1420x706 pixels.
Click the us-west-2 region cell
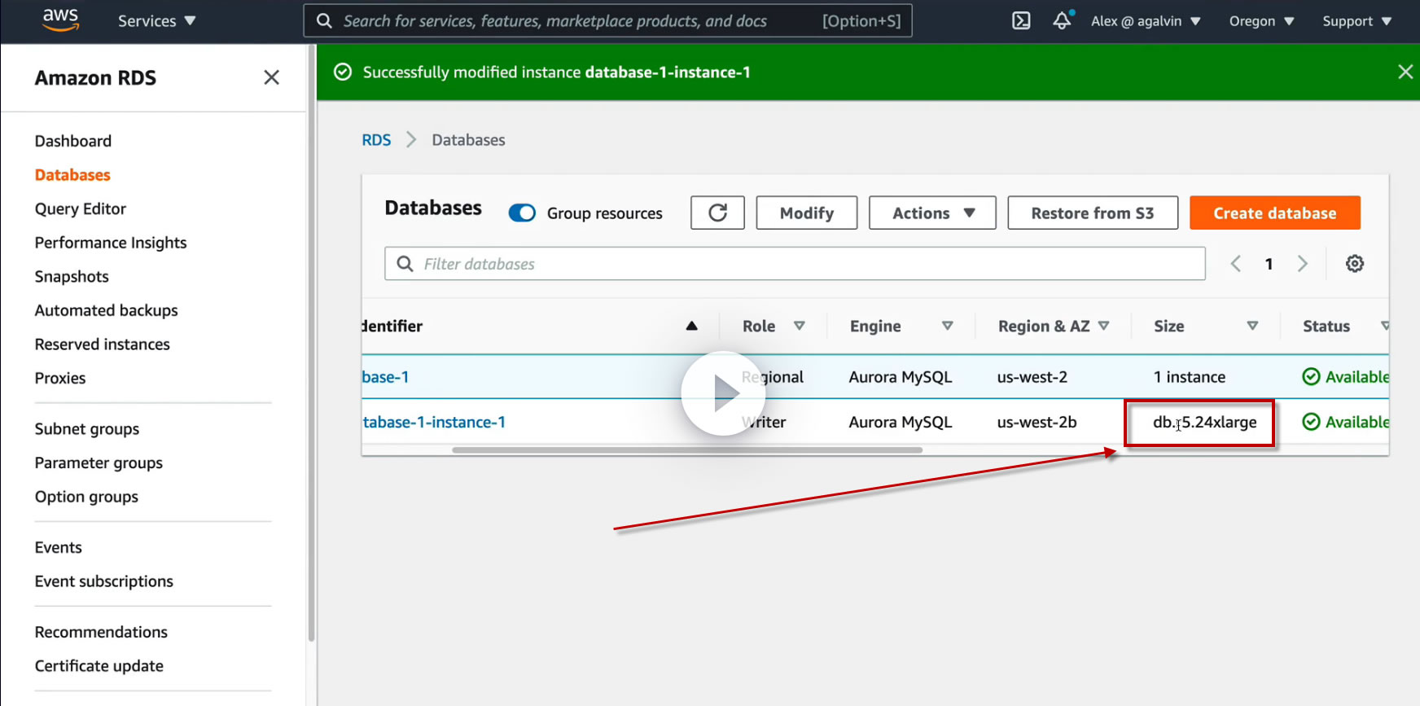1032,377
